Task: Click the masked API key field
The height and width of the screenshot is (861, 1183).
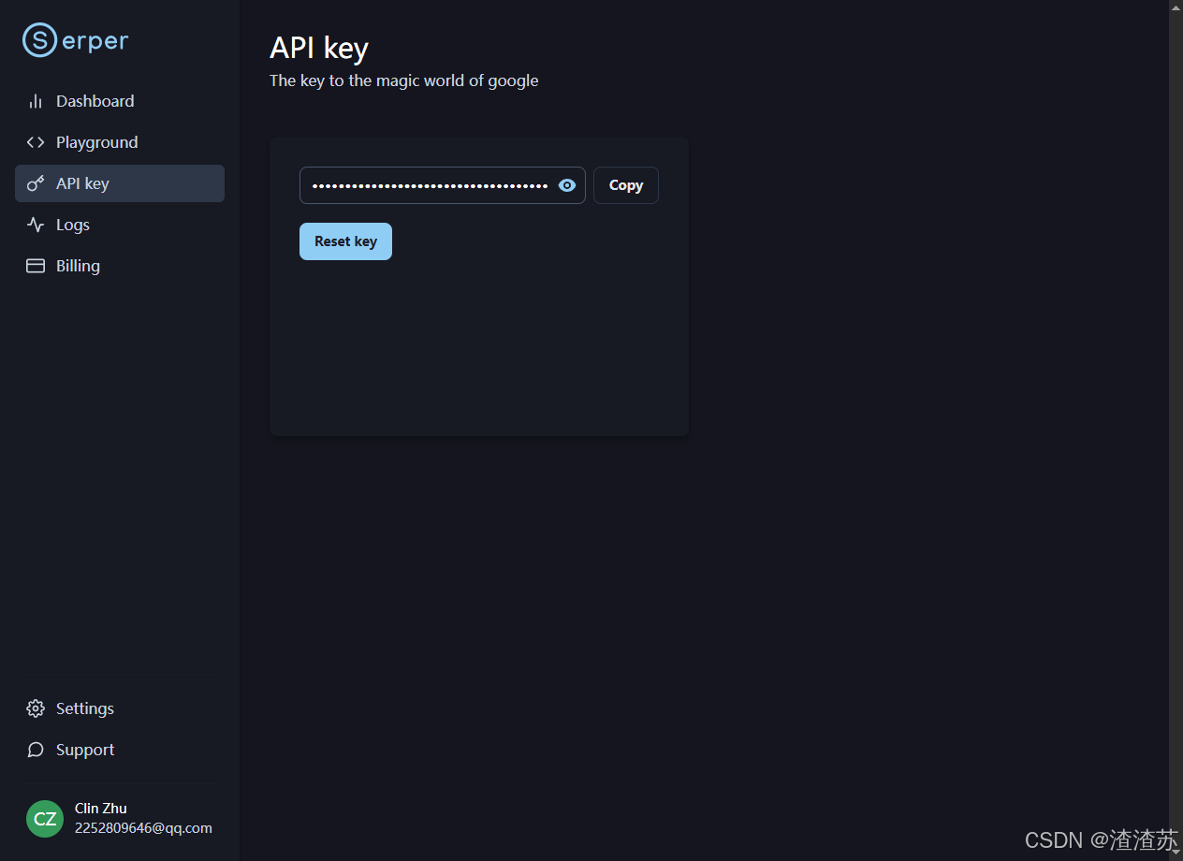Action: tap(443, 185)
